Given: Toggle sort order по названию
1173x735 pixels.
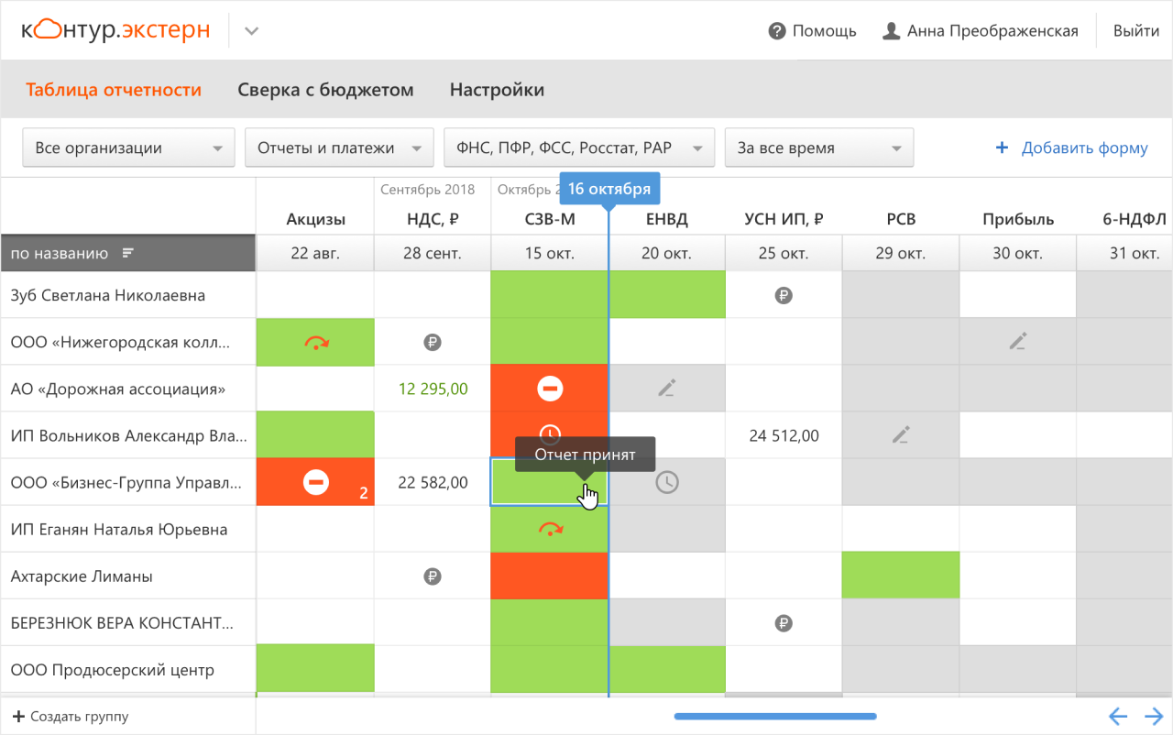Looking at the screenshot, I should [128, 253].
